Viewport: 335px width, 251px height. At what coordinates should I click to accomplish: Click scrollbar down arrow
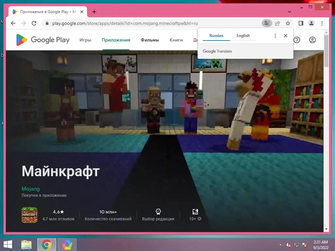click(x=326, y=229)
